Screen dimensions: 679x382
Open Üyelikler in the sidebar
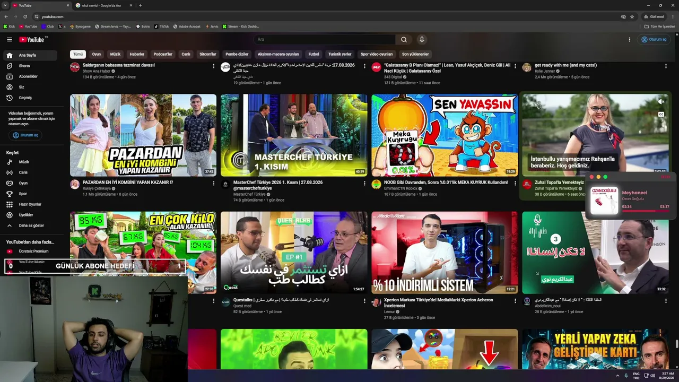31,215
